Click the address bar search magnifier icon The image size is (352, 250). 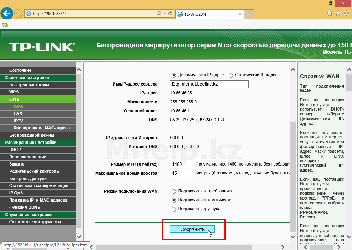click(159, 14)
